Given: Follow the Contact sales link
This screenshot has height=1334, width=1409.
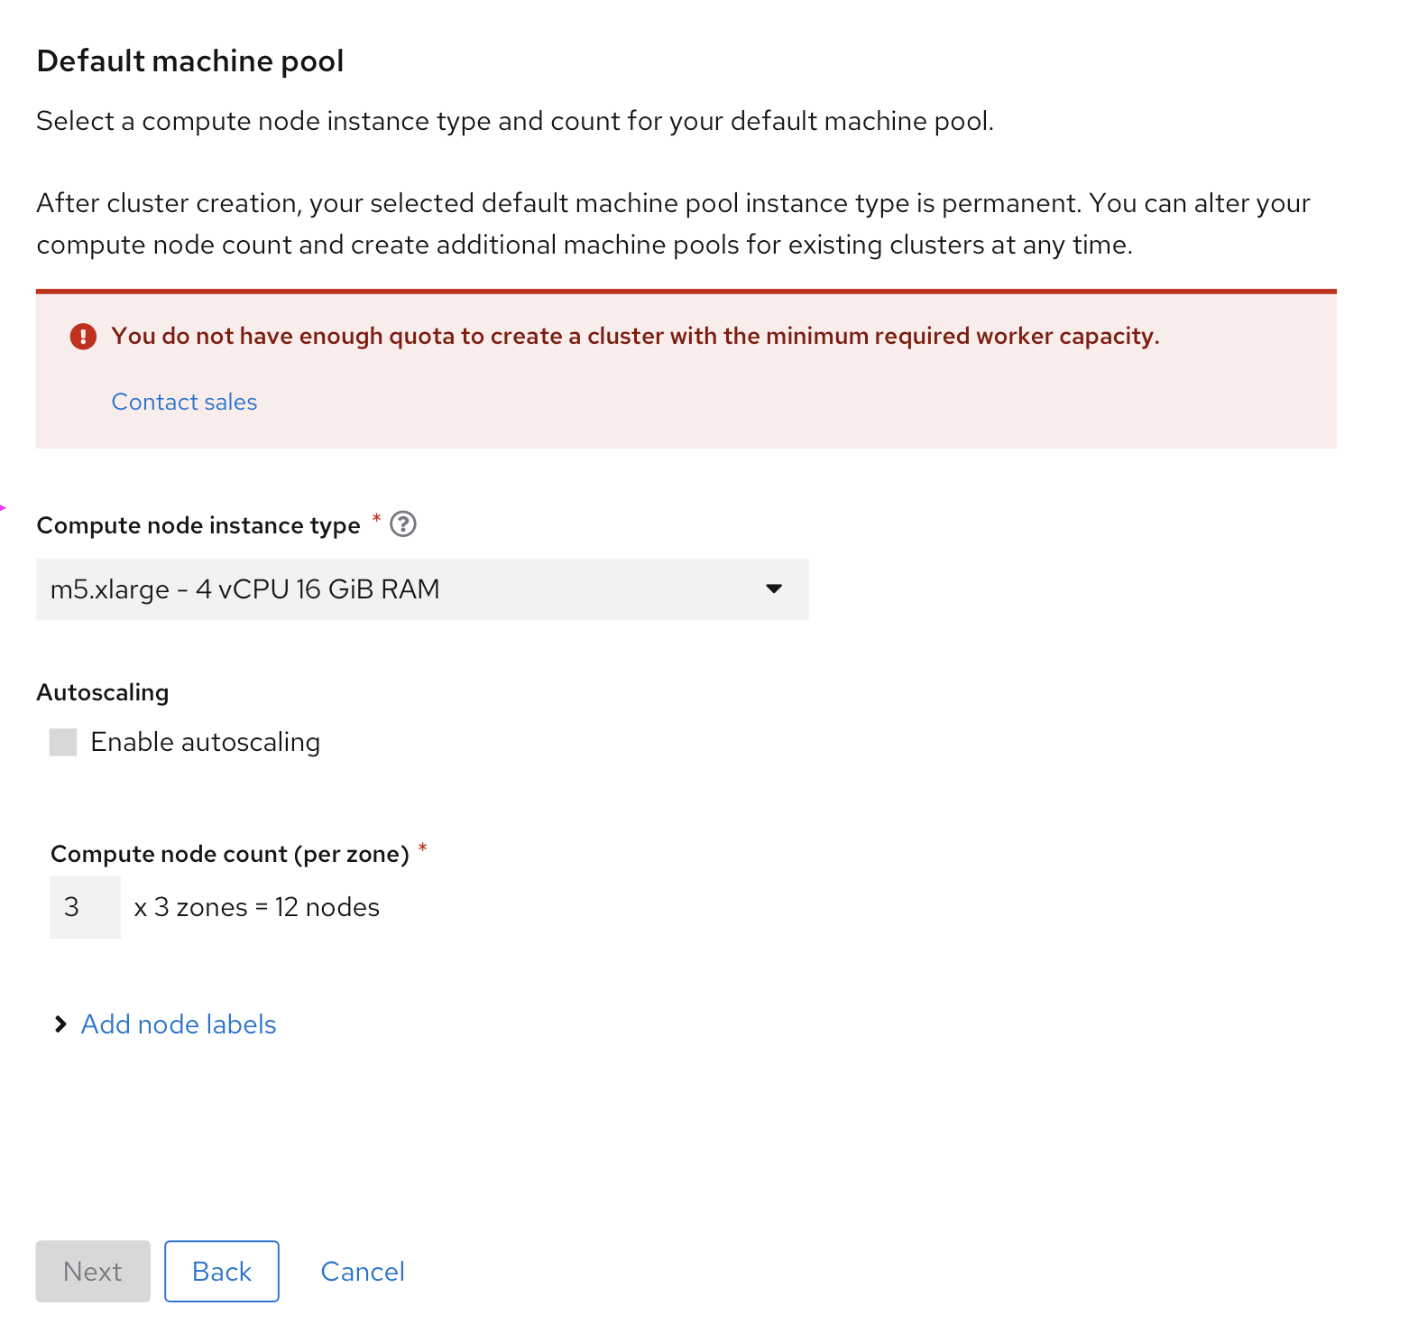Looking at the screenshot, I should (184, 403).
